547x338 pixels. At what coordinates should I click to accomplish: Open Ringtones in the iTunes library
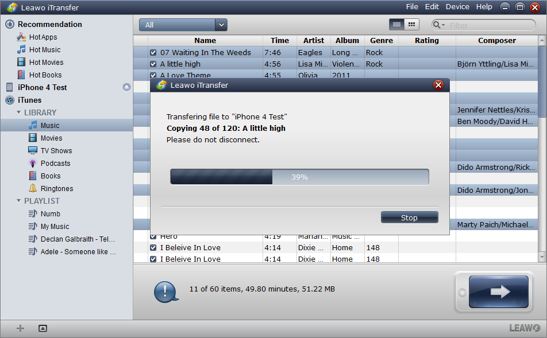click(57, 189)
